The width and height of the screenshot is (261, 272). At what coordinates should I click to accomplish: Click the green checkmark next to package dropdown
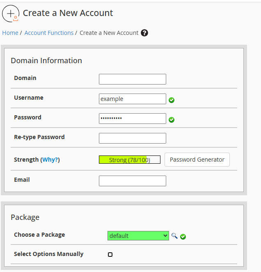coord(183,237)
